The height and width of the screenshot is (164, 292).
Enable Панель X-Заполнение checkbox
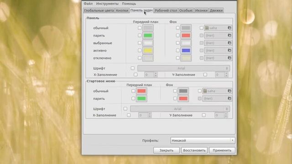pos(136,75)
